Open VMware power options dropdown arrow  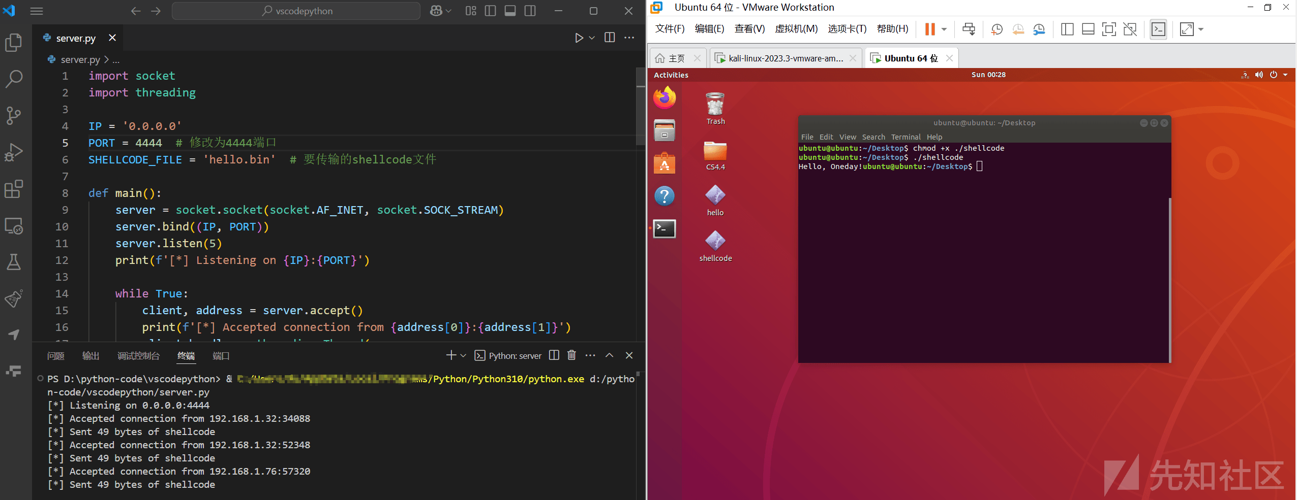[x=944, y=29]
